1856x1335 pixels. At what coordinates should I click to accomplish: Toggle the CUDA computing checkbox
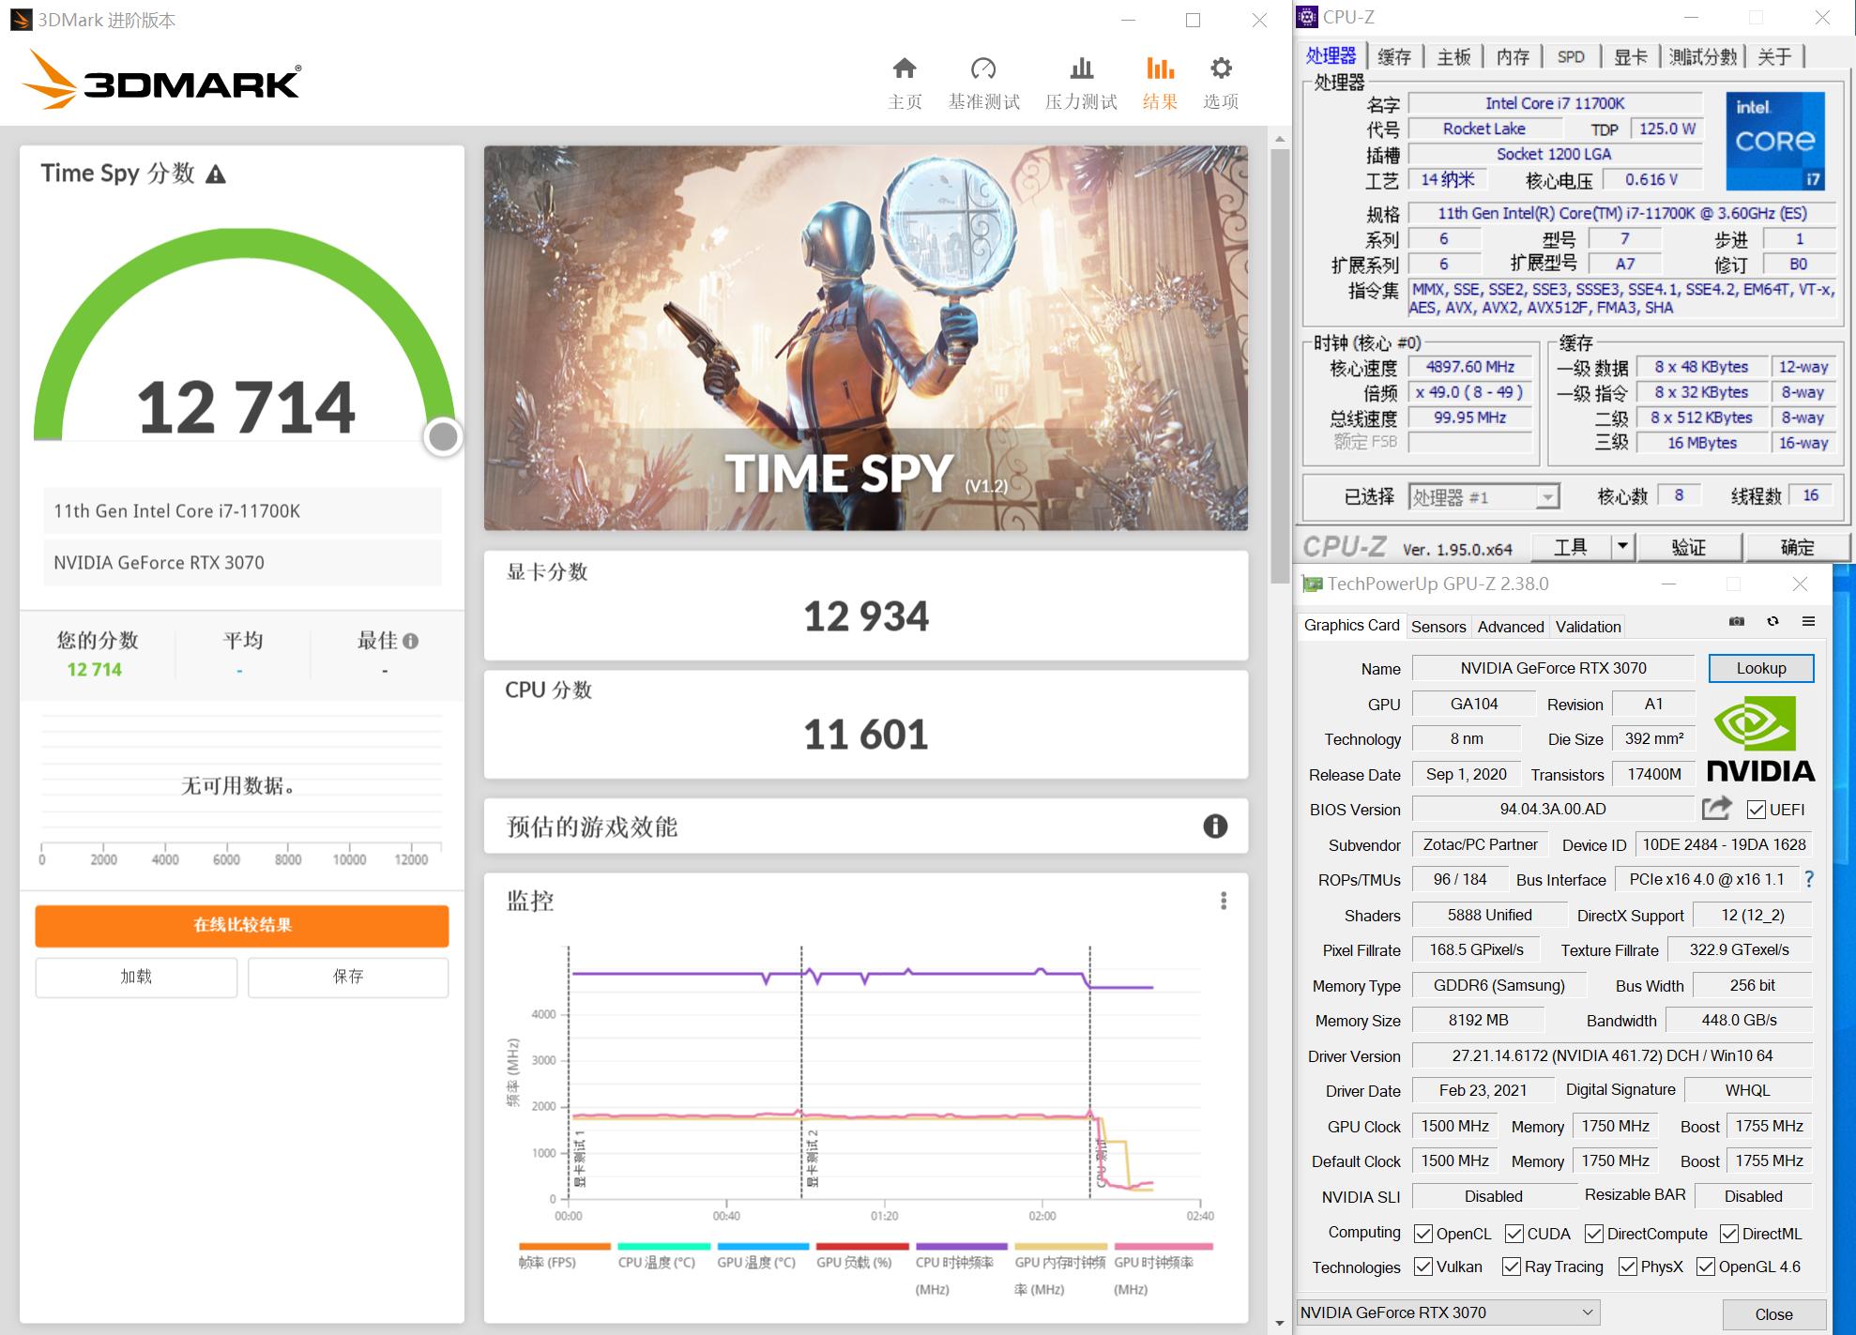pyautogui.click(x=1514, y=1234)
